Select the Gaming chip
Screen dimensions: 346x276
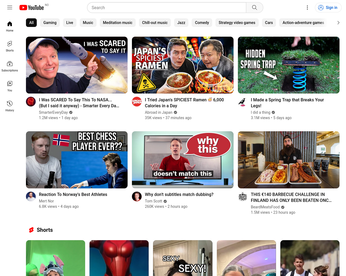pos(50,23)
